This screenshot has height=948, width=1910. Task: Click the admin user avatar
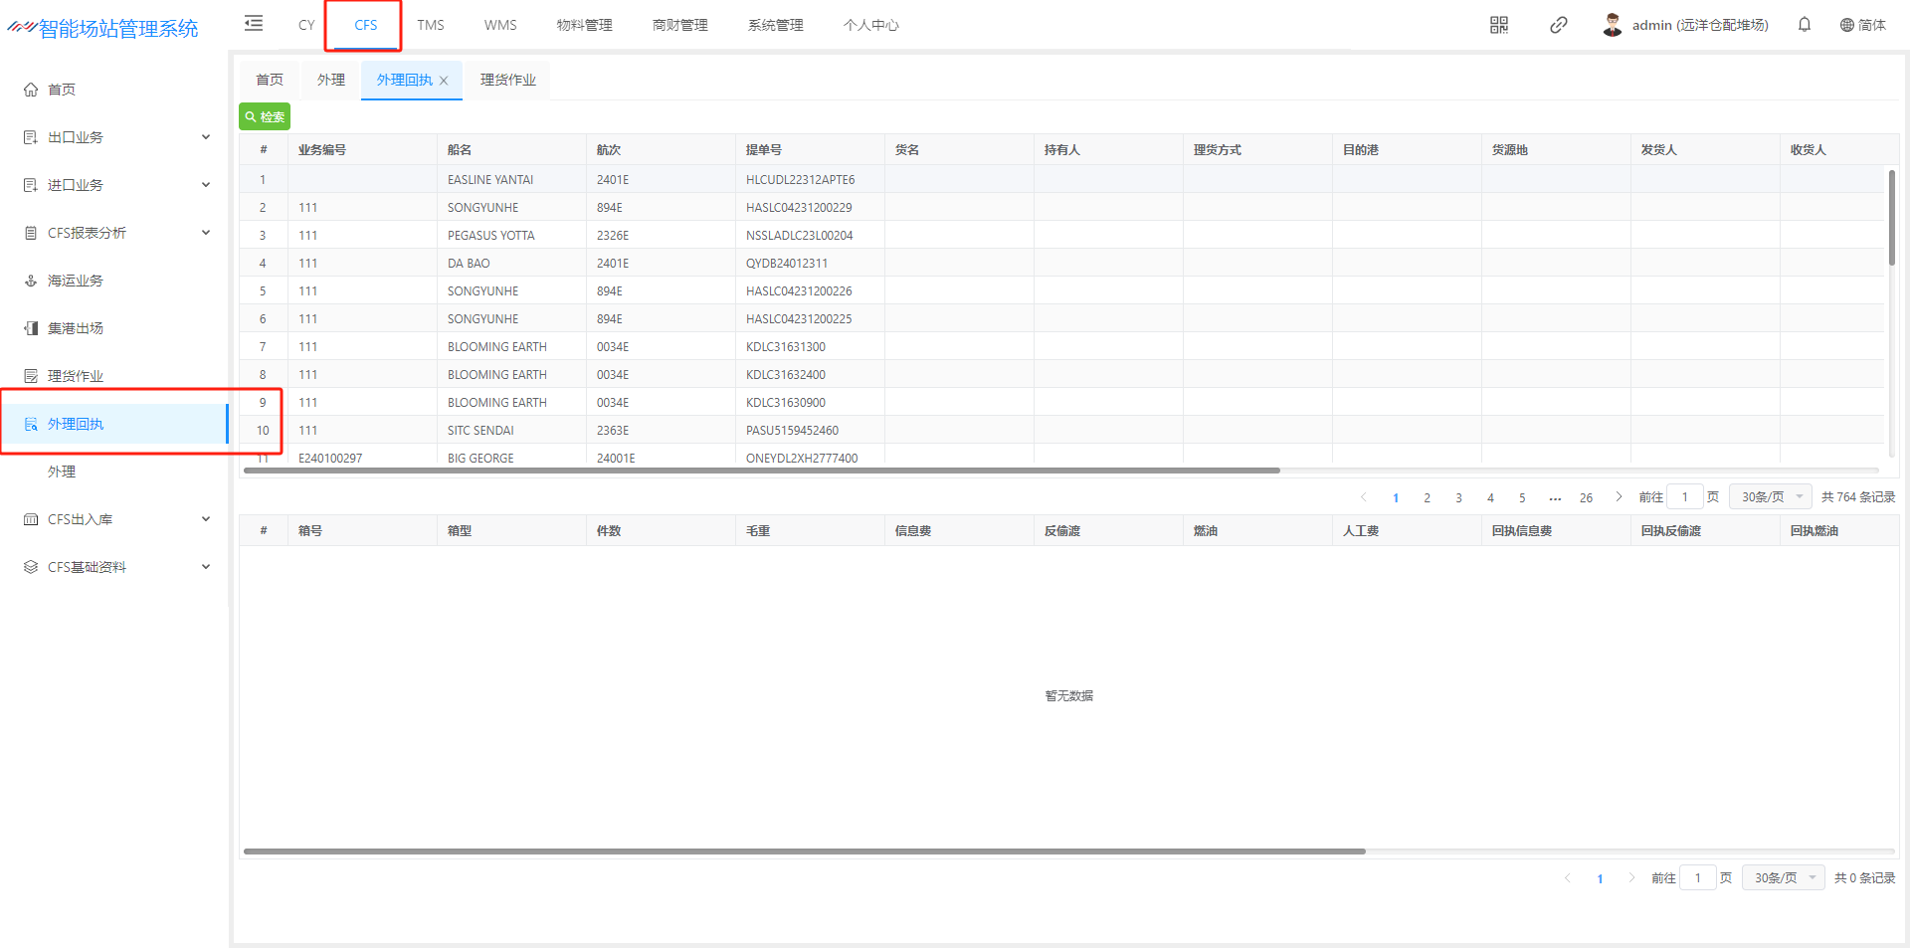click(x=1612, y=25)
